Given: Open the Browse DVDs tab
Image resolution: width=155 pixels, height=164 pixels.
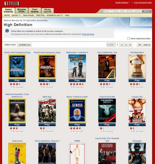Looking at the screenshot, I should pyautogui.click(x=22, y=10).
